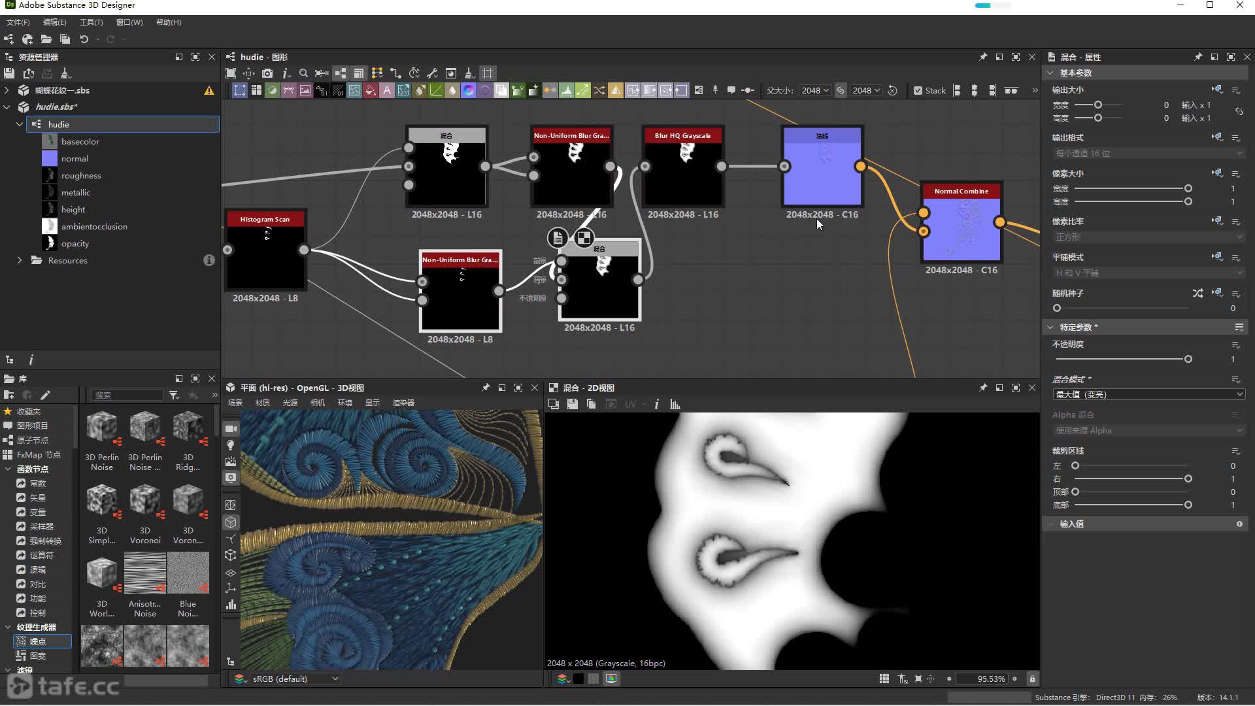The width and height of the screenshot is (1255, 706).
Task: Toggle the Stack checkbox
Action: (x=918, y=91)
